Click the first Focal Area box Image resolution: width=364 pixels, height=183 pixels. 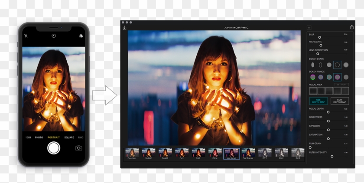pyautogui.click(x=313, y=91)
